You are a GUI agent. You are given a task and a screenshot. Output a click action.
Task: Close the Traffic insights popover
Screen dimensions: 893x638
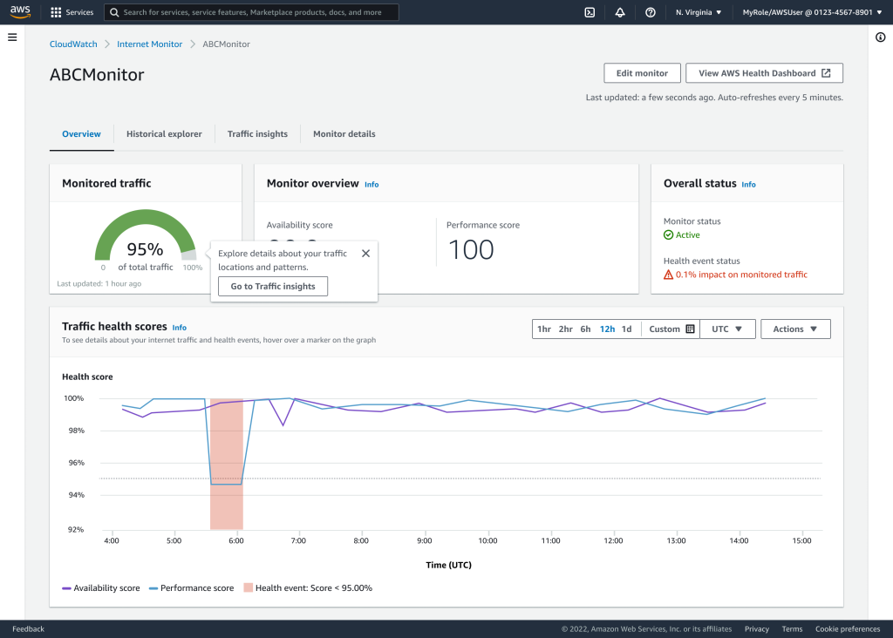[x=365, y=254]
